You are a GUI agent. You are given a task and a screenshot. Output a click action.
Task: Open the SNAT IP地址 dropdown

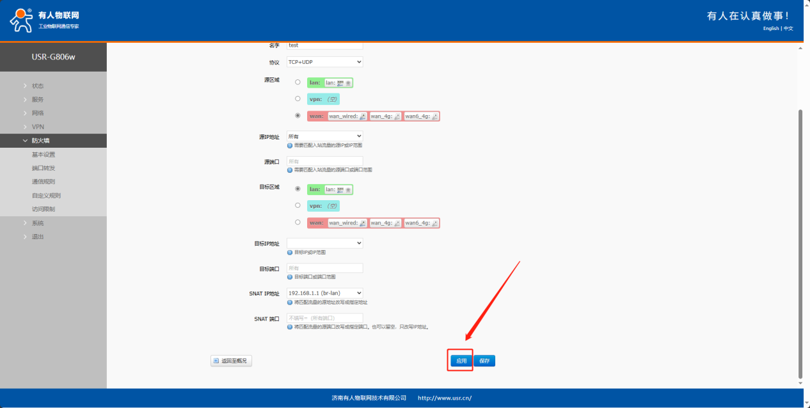point(324,293)
